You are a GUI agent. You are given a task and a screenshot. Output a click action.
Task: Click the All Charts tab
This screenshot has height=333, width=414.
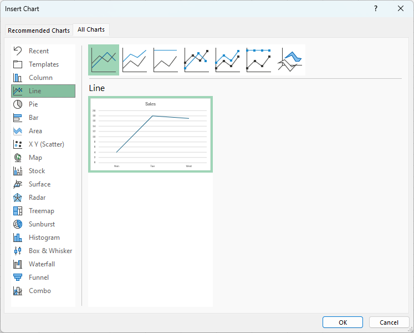[91, 30]
